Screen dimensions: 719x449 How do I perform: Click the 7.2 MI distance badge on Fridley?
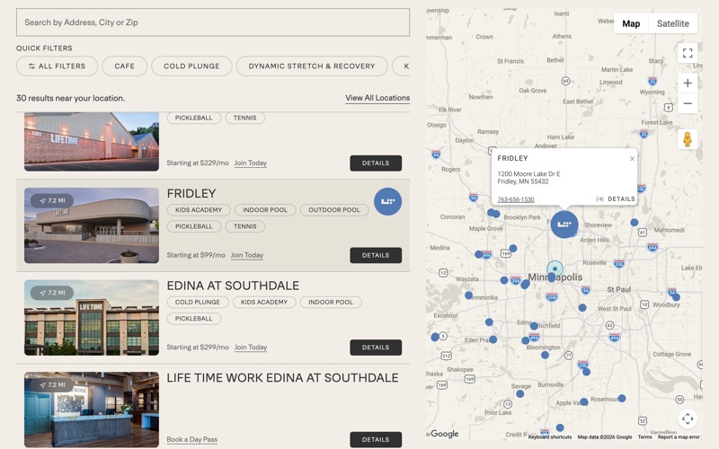(x=52, y=200)
